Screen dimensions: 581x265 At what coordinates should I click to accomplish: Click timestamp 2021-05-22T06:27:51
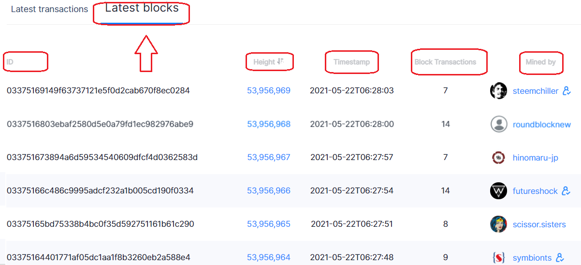click(352, 224)
